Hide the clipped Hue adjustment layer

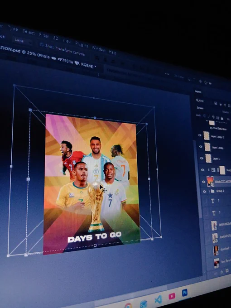tap(203, 170)
